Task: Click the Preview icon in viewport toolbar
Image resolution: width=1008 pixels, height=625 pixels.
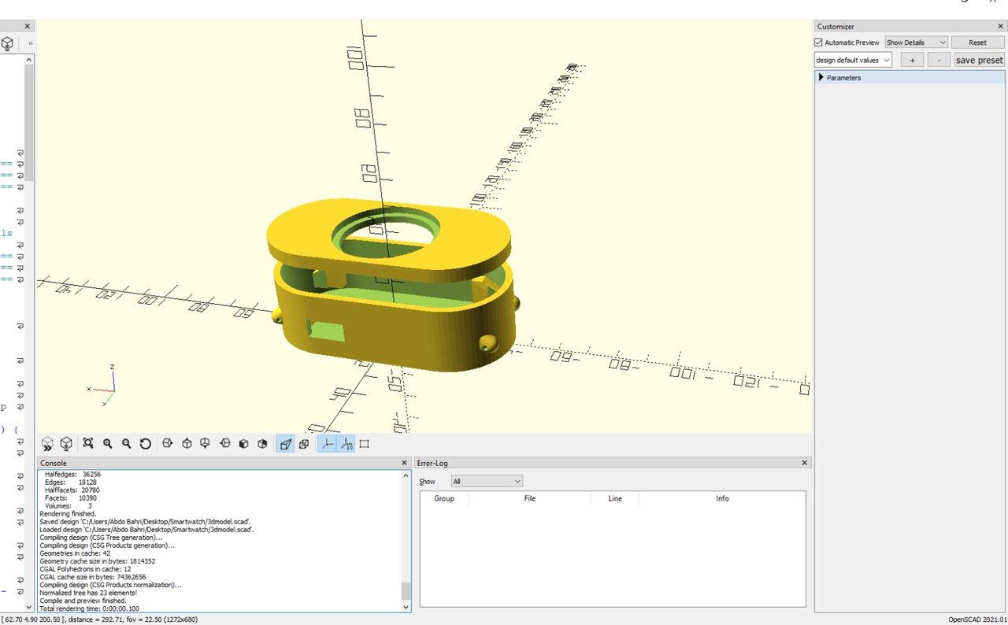Action: click(x=47, y=444)
